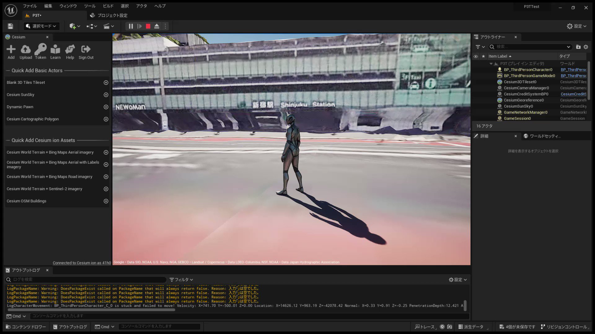This screenshot has height=334, width=595.
Task: Click the Cesium Upload icon
Action: (x=25, y=51)
